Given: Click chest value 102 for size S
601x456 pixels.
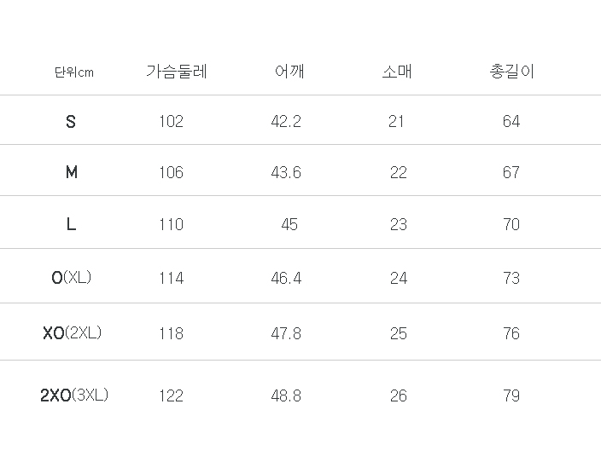Looking at the screenshot, I should click(171, 122).
